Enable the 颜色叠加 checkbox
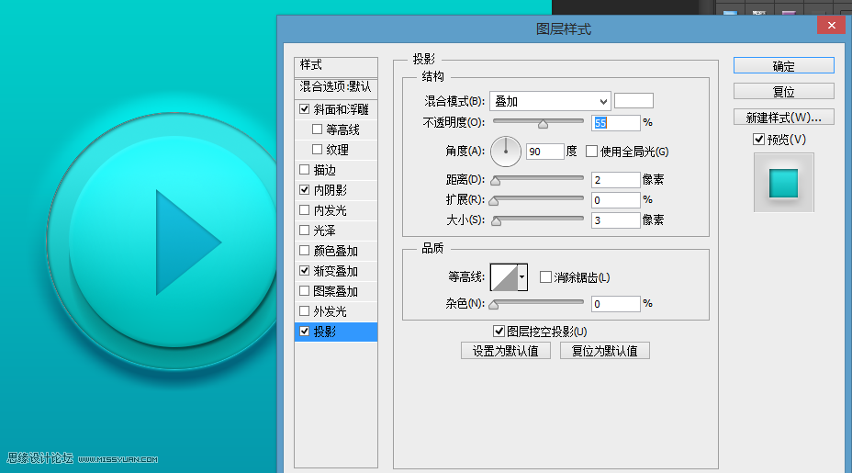Viewport: 852px width, 473px height. tap(304, 251)
